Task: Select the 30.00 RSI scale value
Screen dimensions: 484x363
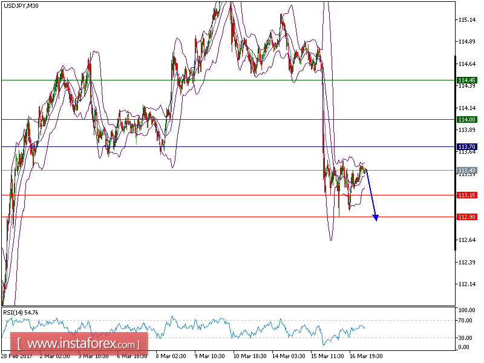Action: click(x=465, y=338)
